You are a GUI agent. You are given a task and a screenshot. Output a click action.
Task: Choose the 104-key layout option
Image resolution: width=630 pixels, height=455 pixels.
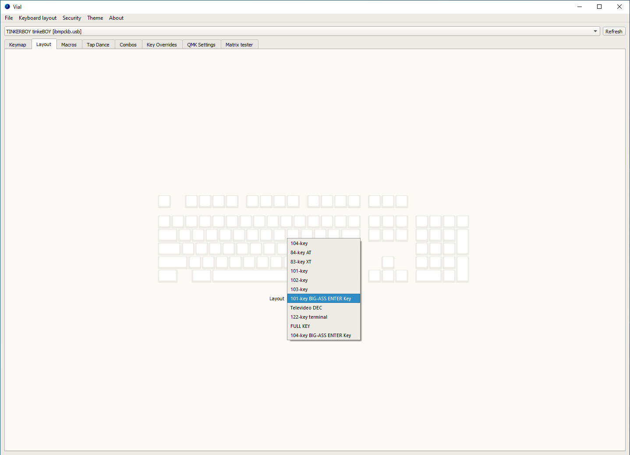pyautogui.click(x=324, y=243)
